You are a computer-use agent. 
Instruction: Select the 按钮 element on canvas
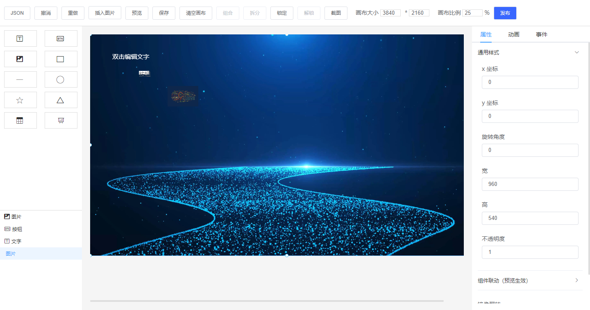(145, 74)
